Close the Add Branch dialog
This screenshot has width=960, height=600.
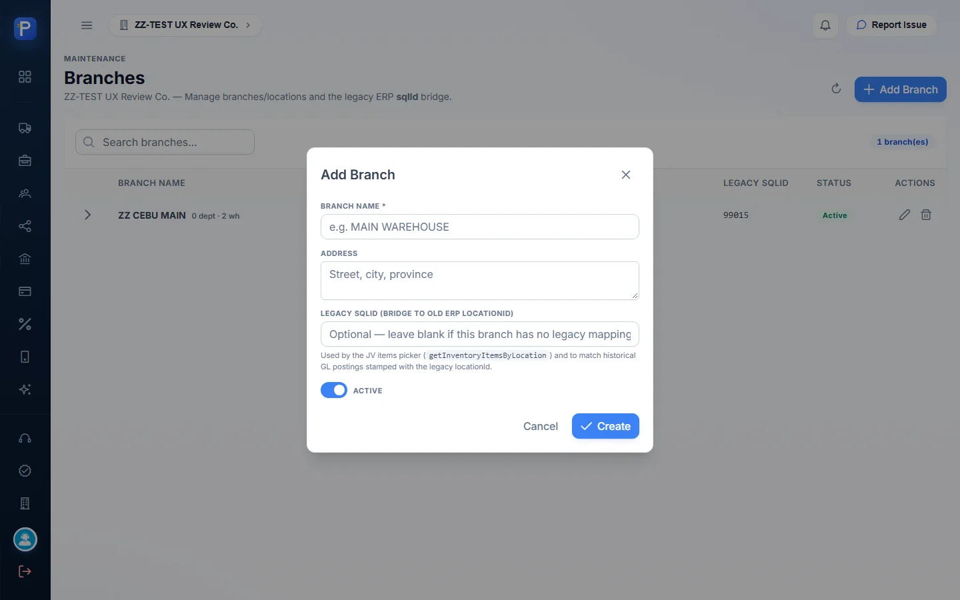click(x=626, y=175)
